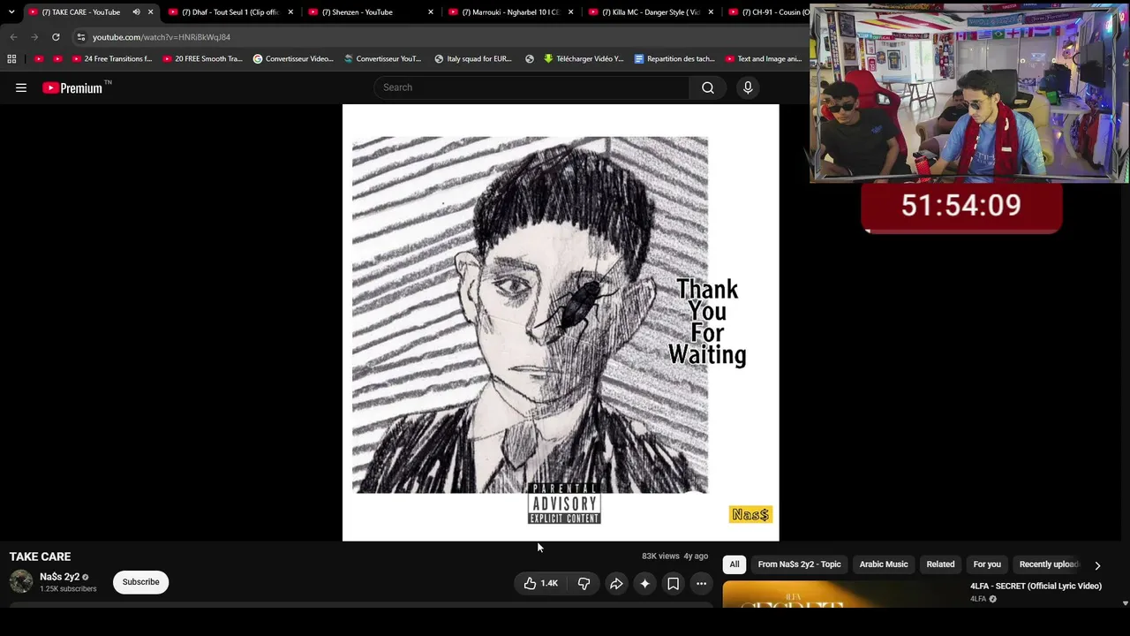Open the first YouTube bookmark icon
The image size is (1130, 636).
(39, 59)
